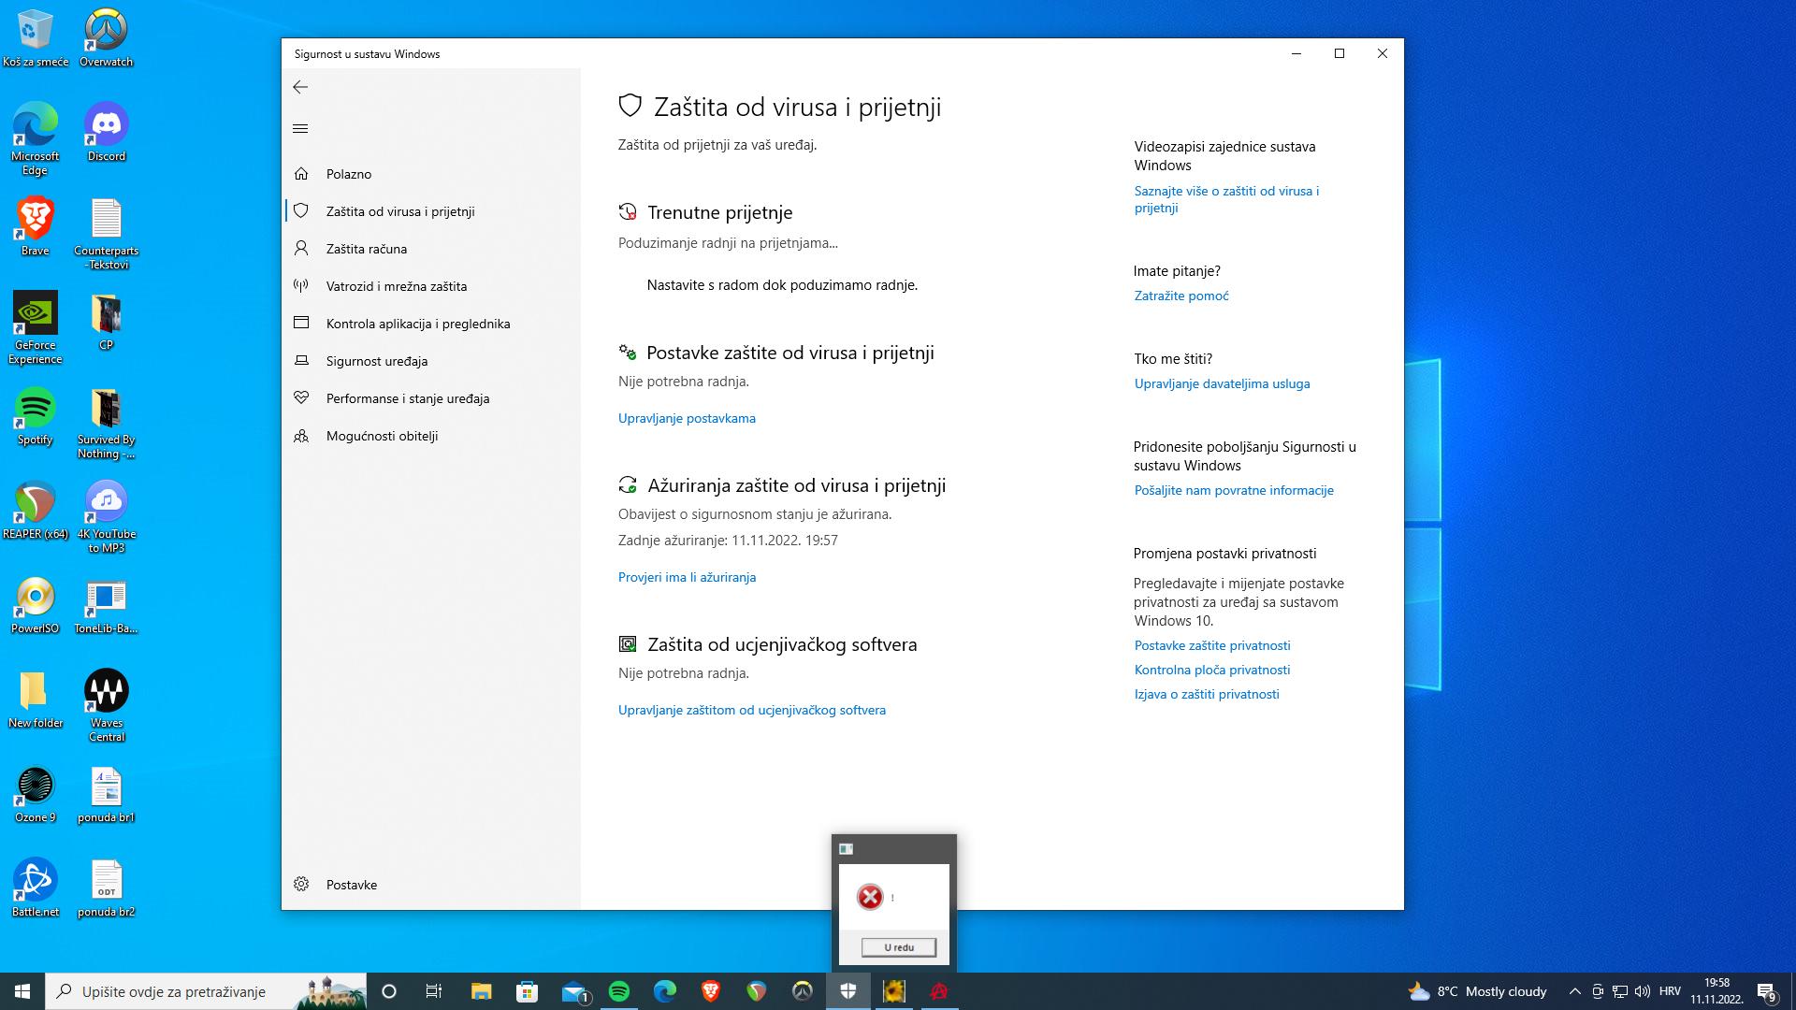Click the back arrow in Windows Security
The width and height of the screenshot is (1796, 1010).
pos(300,87)
